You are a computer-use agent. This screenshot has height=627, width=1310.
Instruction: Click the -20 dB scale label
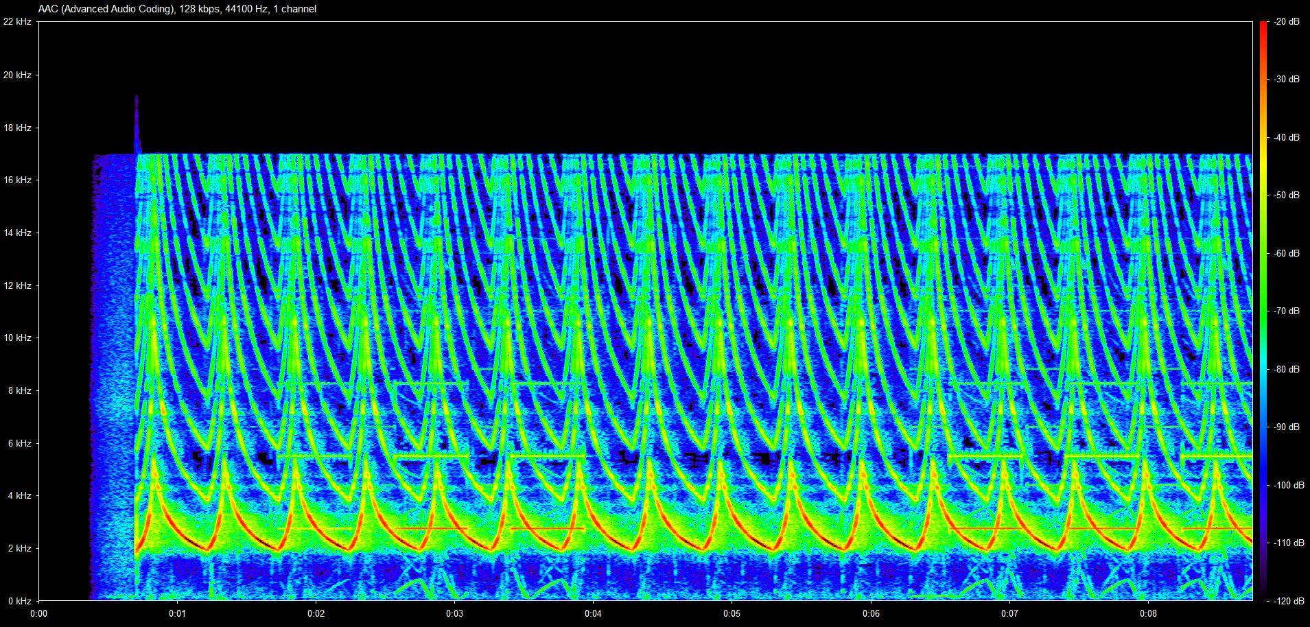pos(1286,22)
